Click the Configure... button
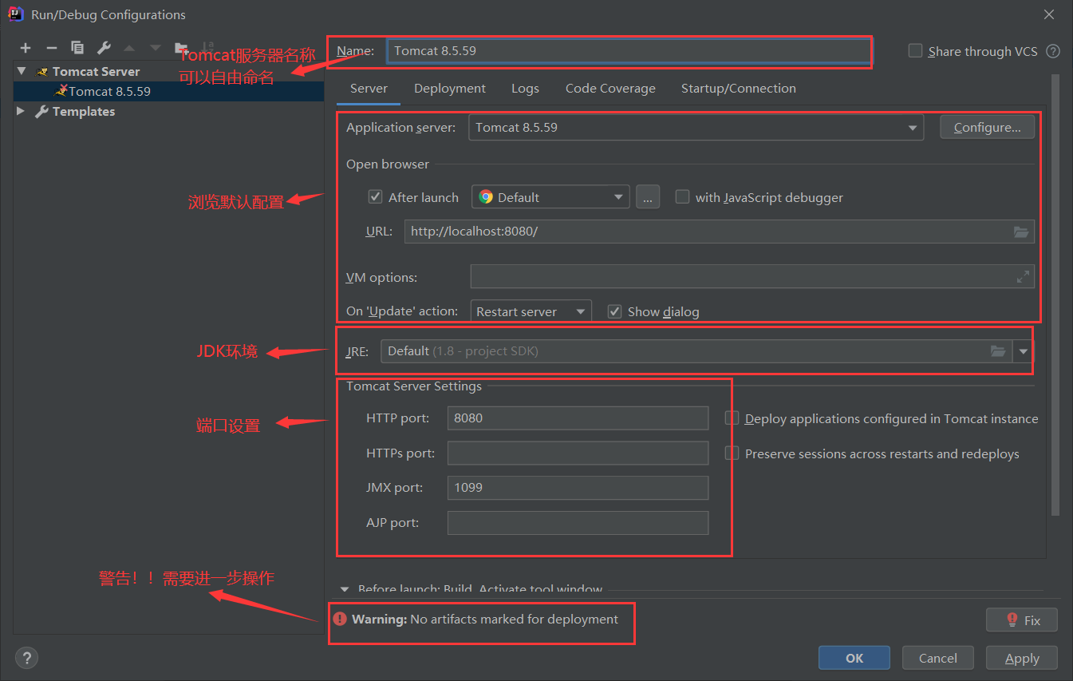 tap(987, 128)
